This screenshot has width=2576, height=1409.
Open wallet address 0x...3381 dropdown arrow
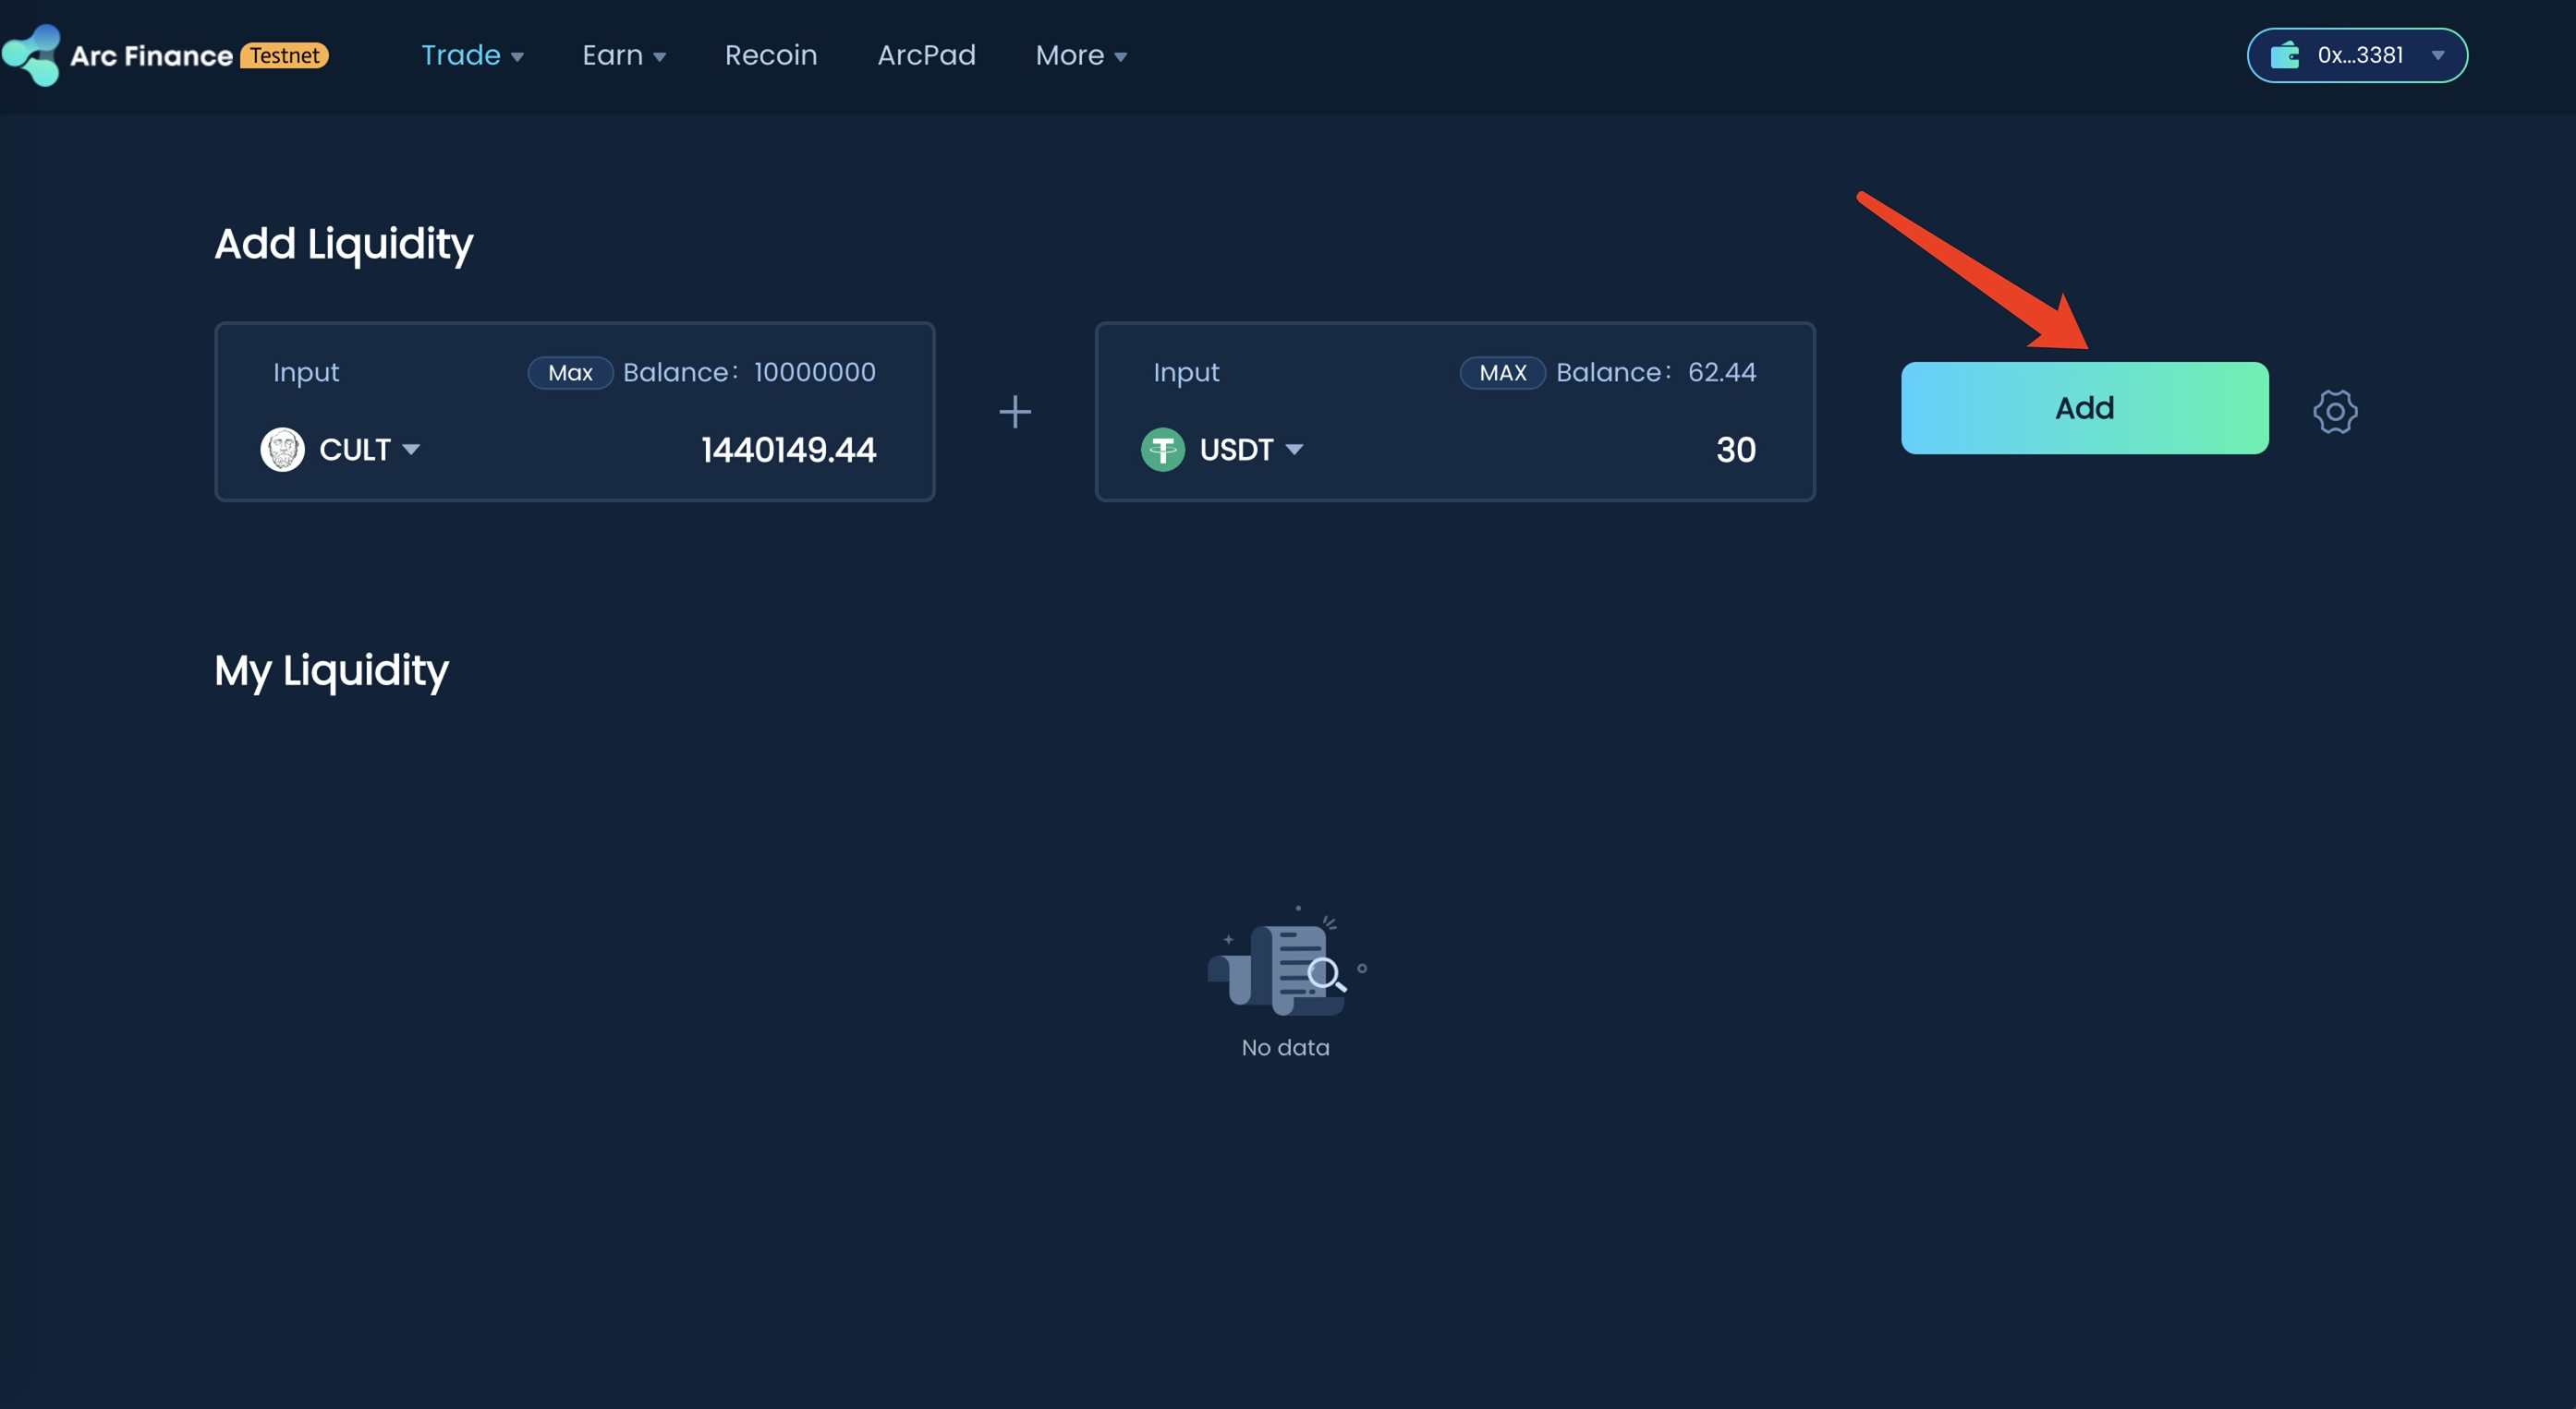2437,56
